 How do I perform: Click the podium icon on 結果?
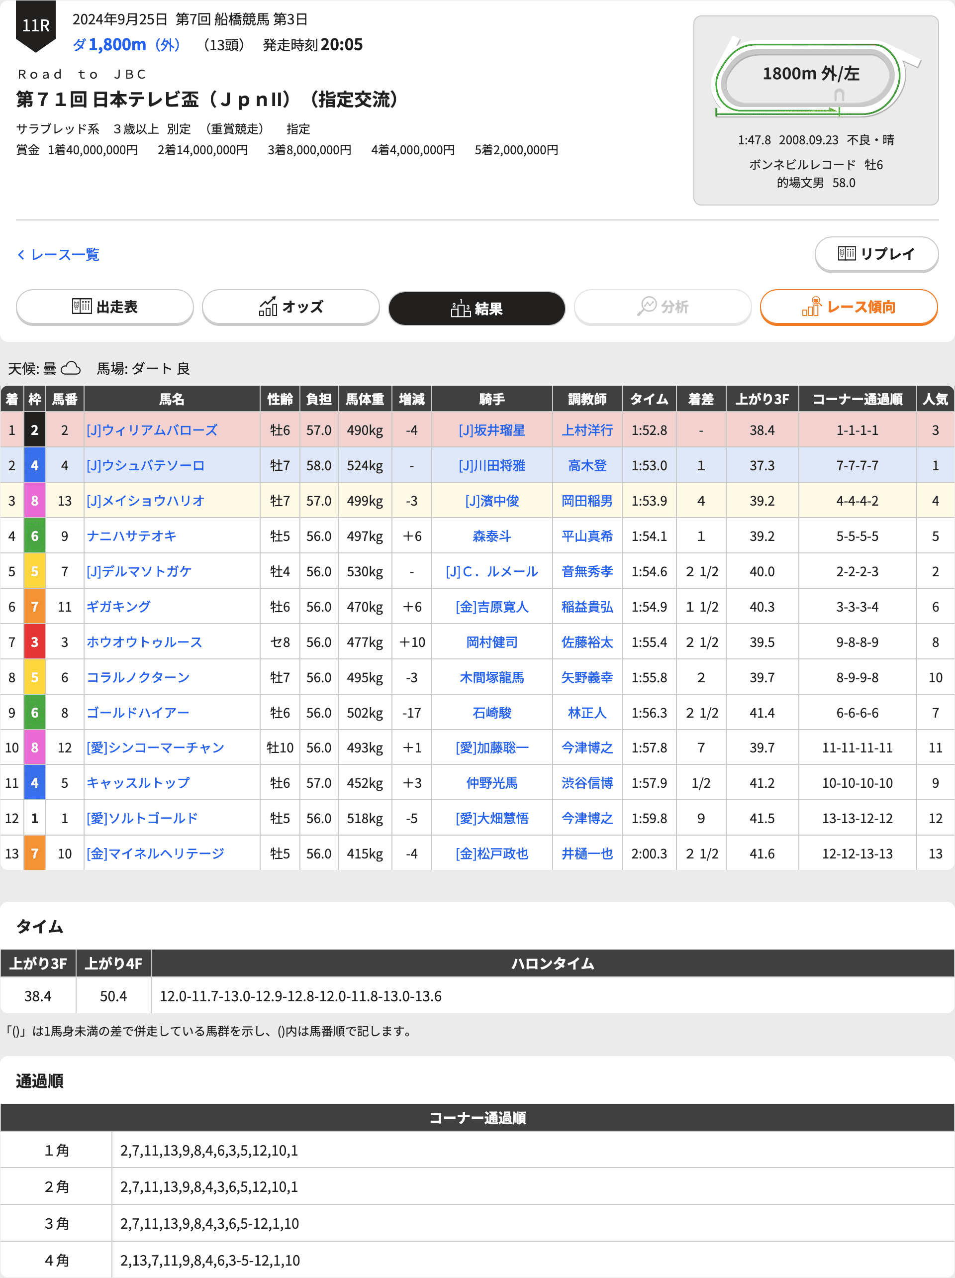point(460,309)
